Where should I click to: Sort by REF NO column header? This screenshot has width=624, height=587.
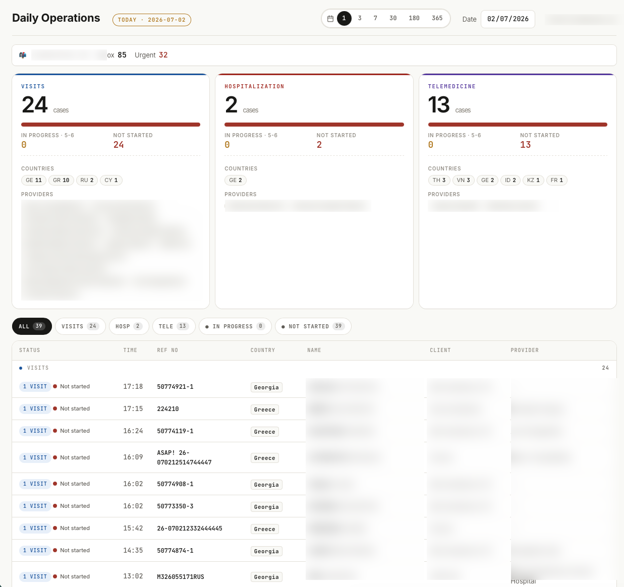(x=167, y=350)
